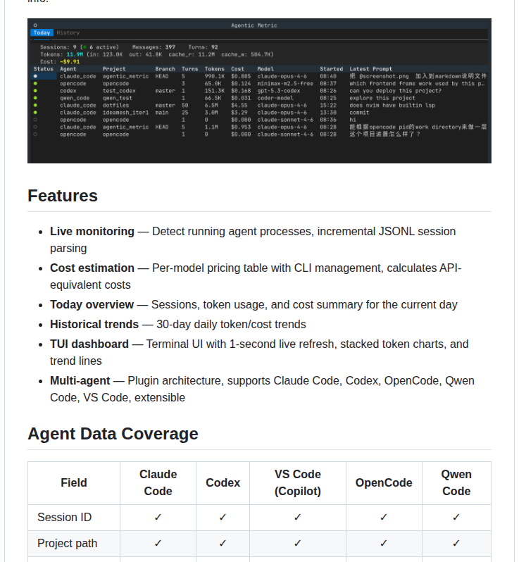Click the '11.9M' tokens value in screenshot
The width and height of the screenshot is (526, 562).
75,54
